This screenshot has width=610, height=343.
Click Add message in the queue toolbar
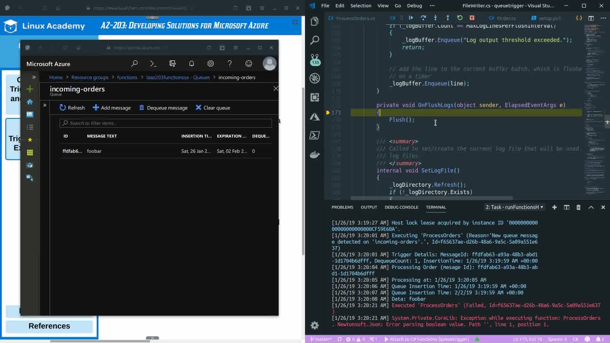coord(112,108)
